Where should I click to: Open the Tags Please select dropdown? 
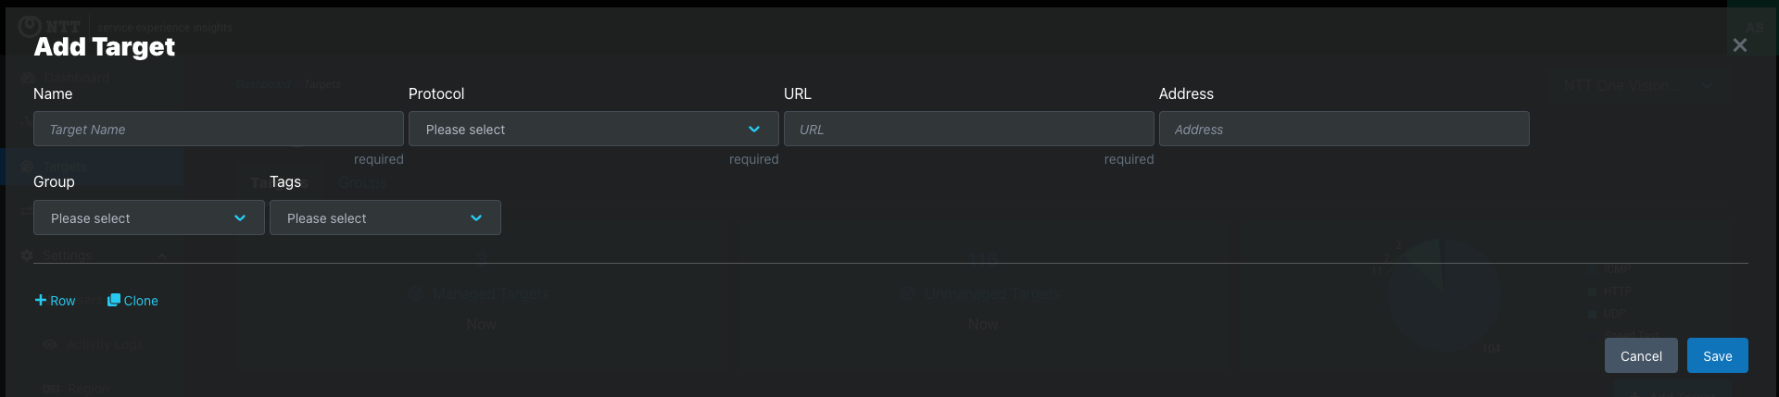pos(385,217)
